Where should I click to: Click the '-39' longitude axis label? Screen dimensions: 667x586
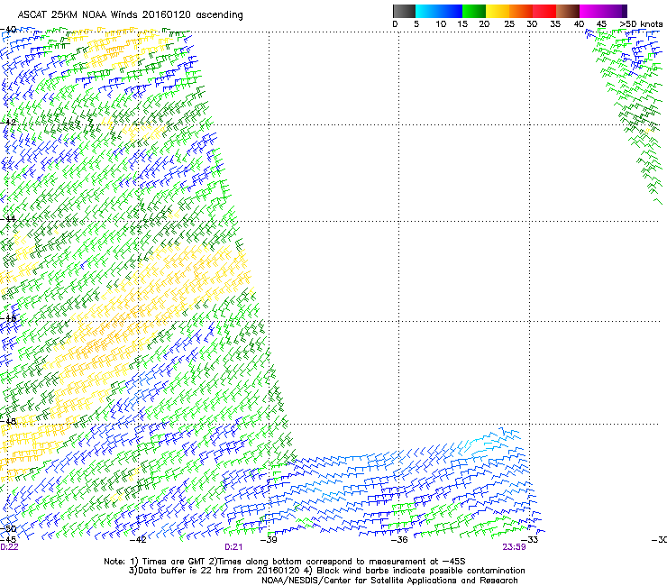click(269, 540)
